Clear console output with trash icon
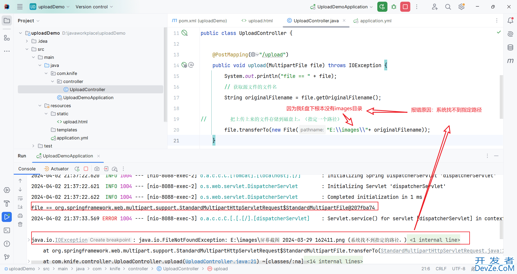 click(20, 224)
